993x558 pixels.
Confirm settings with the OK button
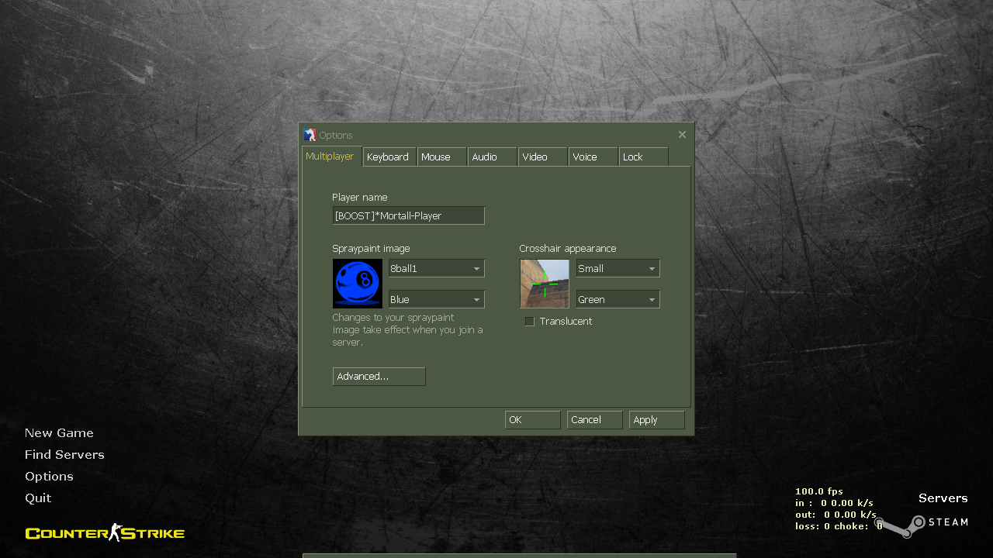(532, 420)
